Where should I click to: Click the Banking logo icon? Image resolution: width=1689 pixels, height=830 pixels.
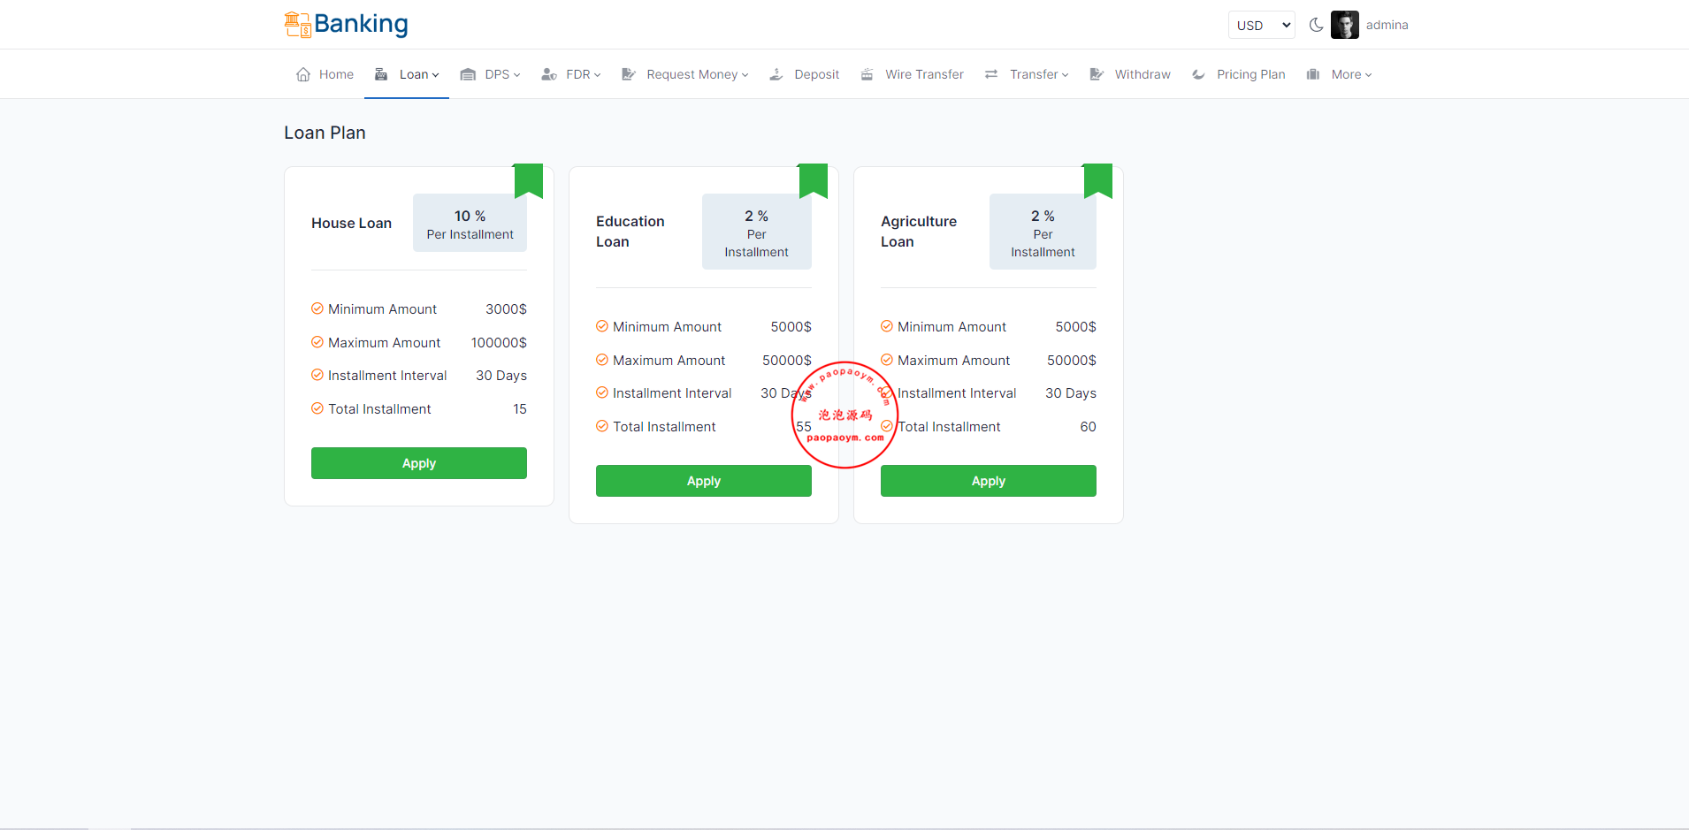tap(297, 25)
